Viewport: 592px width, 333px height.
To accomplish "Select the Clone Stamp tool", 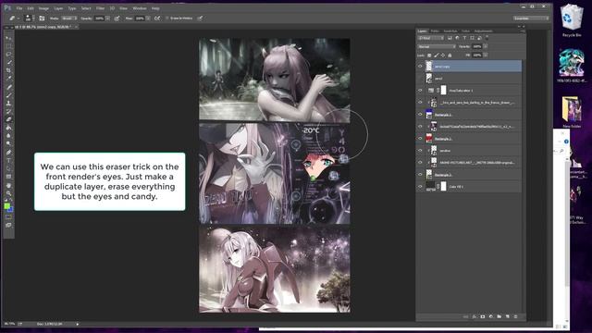I will click(8, 103).
